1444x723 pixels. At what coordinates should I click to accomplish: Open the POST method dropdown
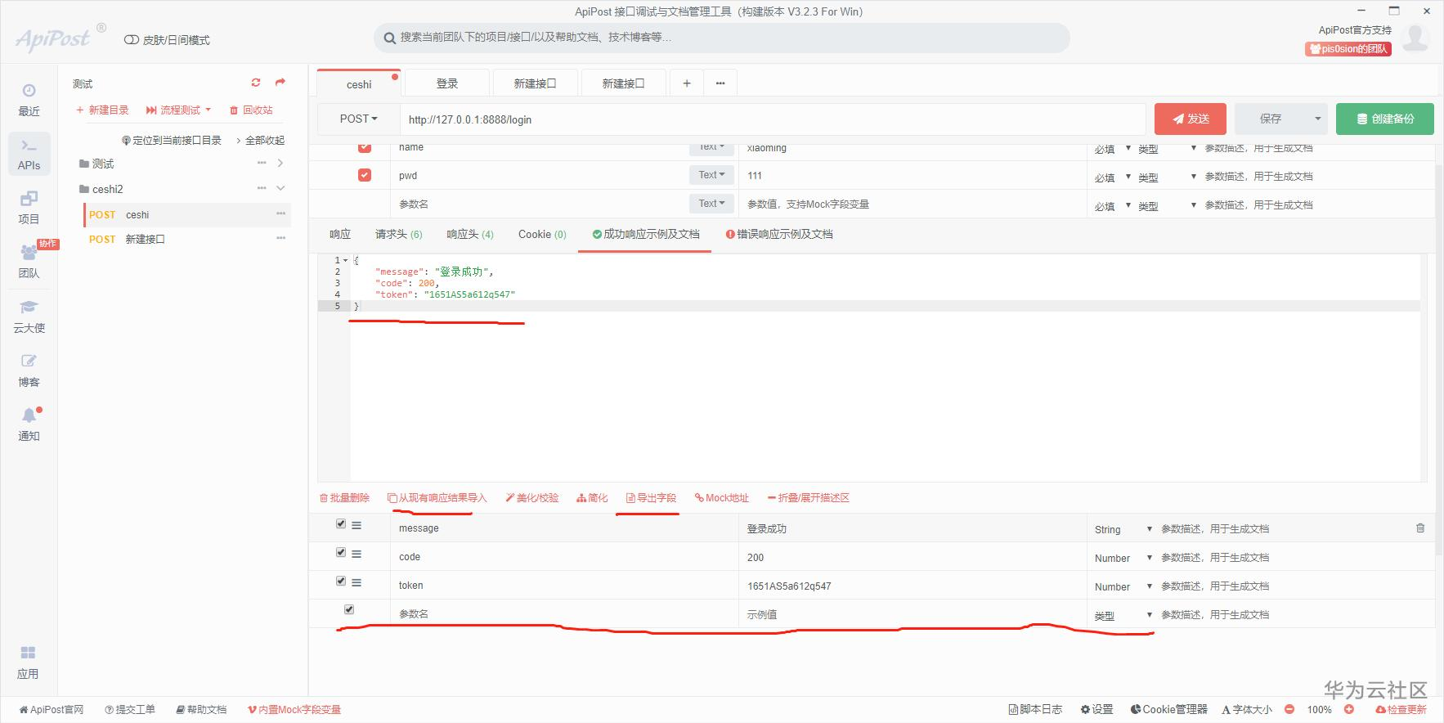coord(359,119)
